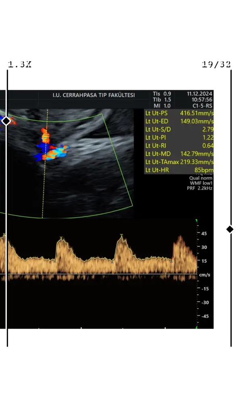Click the frame slider diamond handle

click(x=230, y=229)
